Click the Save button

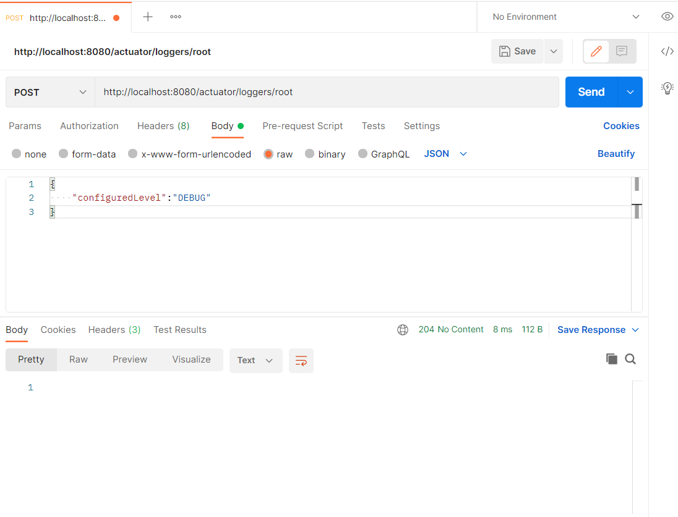tap(518, 51)
